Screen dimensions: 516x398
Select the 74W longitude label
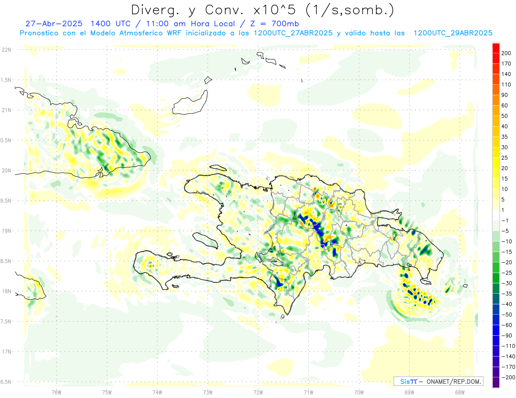(x=157, y=392)
